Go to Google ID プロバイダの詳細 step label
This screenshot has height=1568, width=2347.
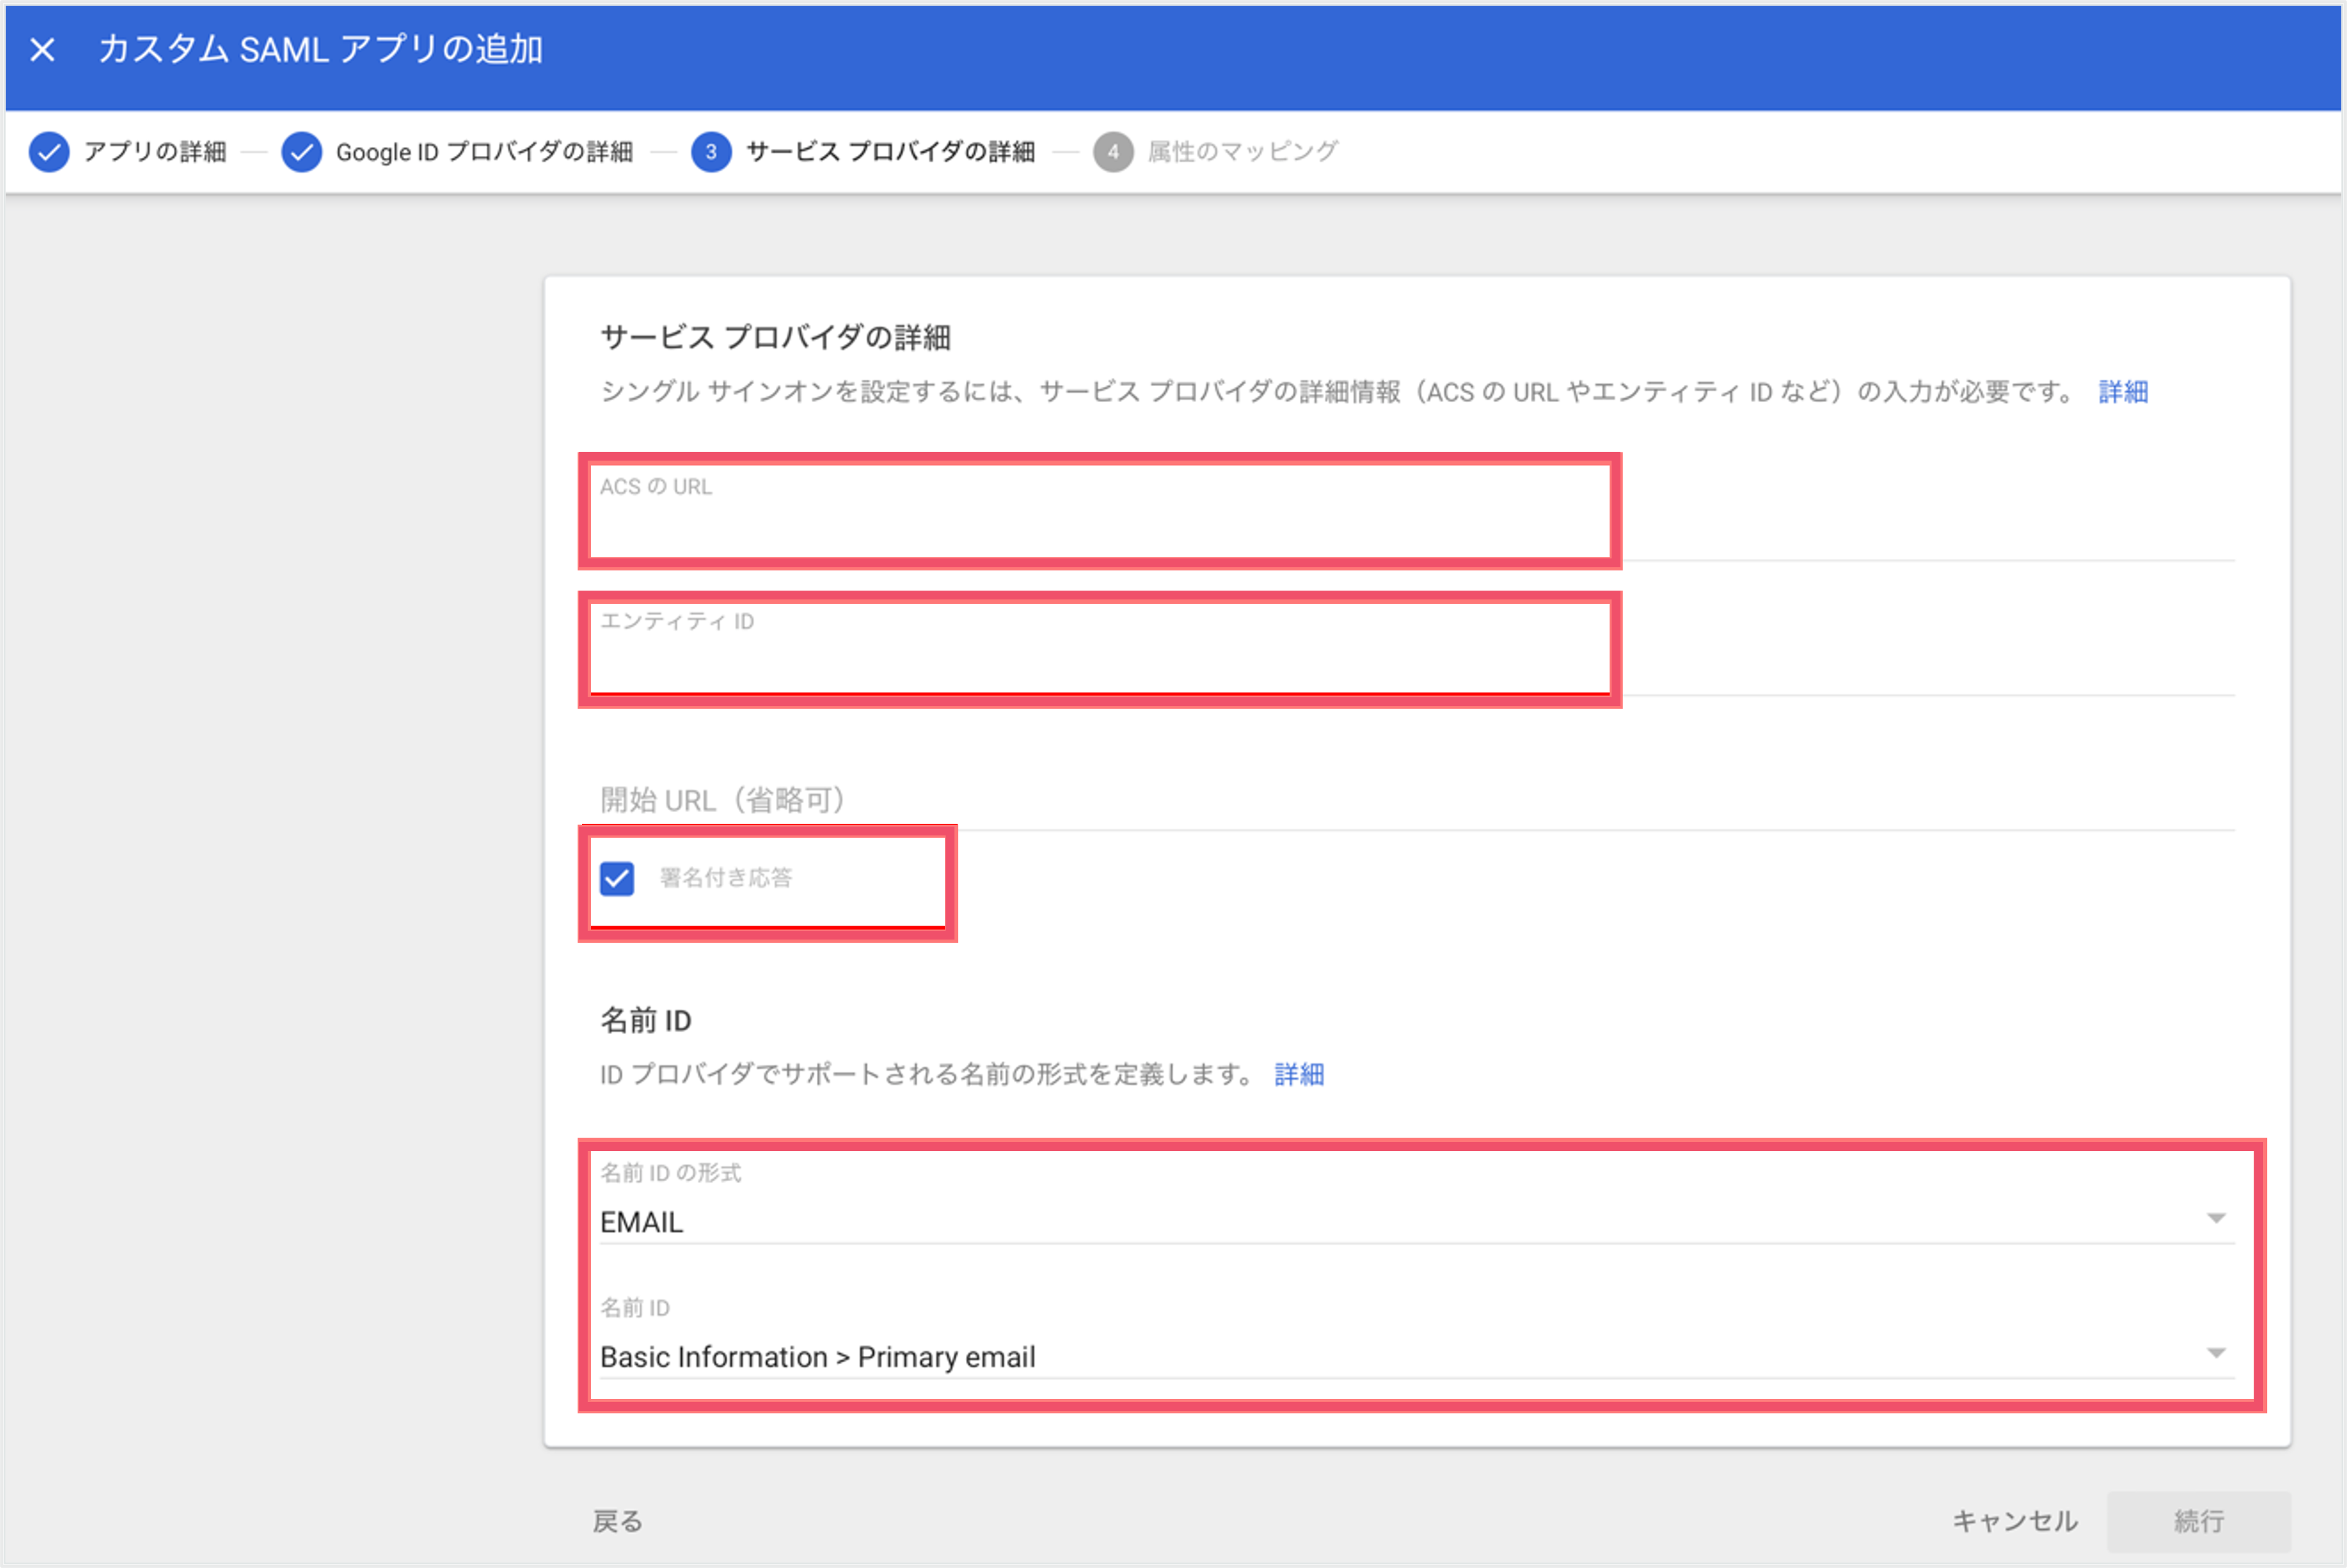pyautogui.click(x=484, y=152)
